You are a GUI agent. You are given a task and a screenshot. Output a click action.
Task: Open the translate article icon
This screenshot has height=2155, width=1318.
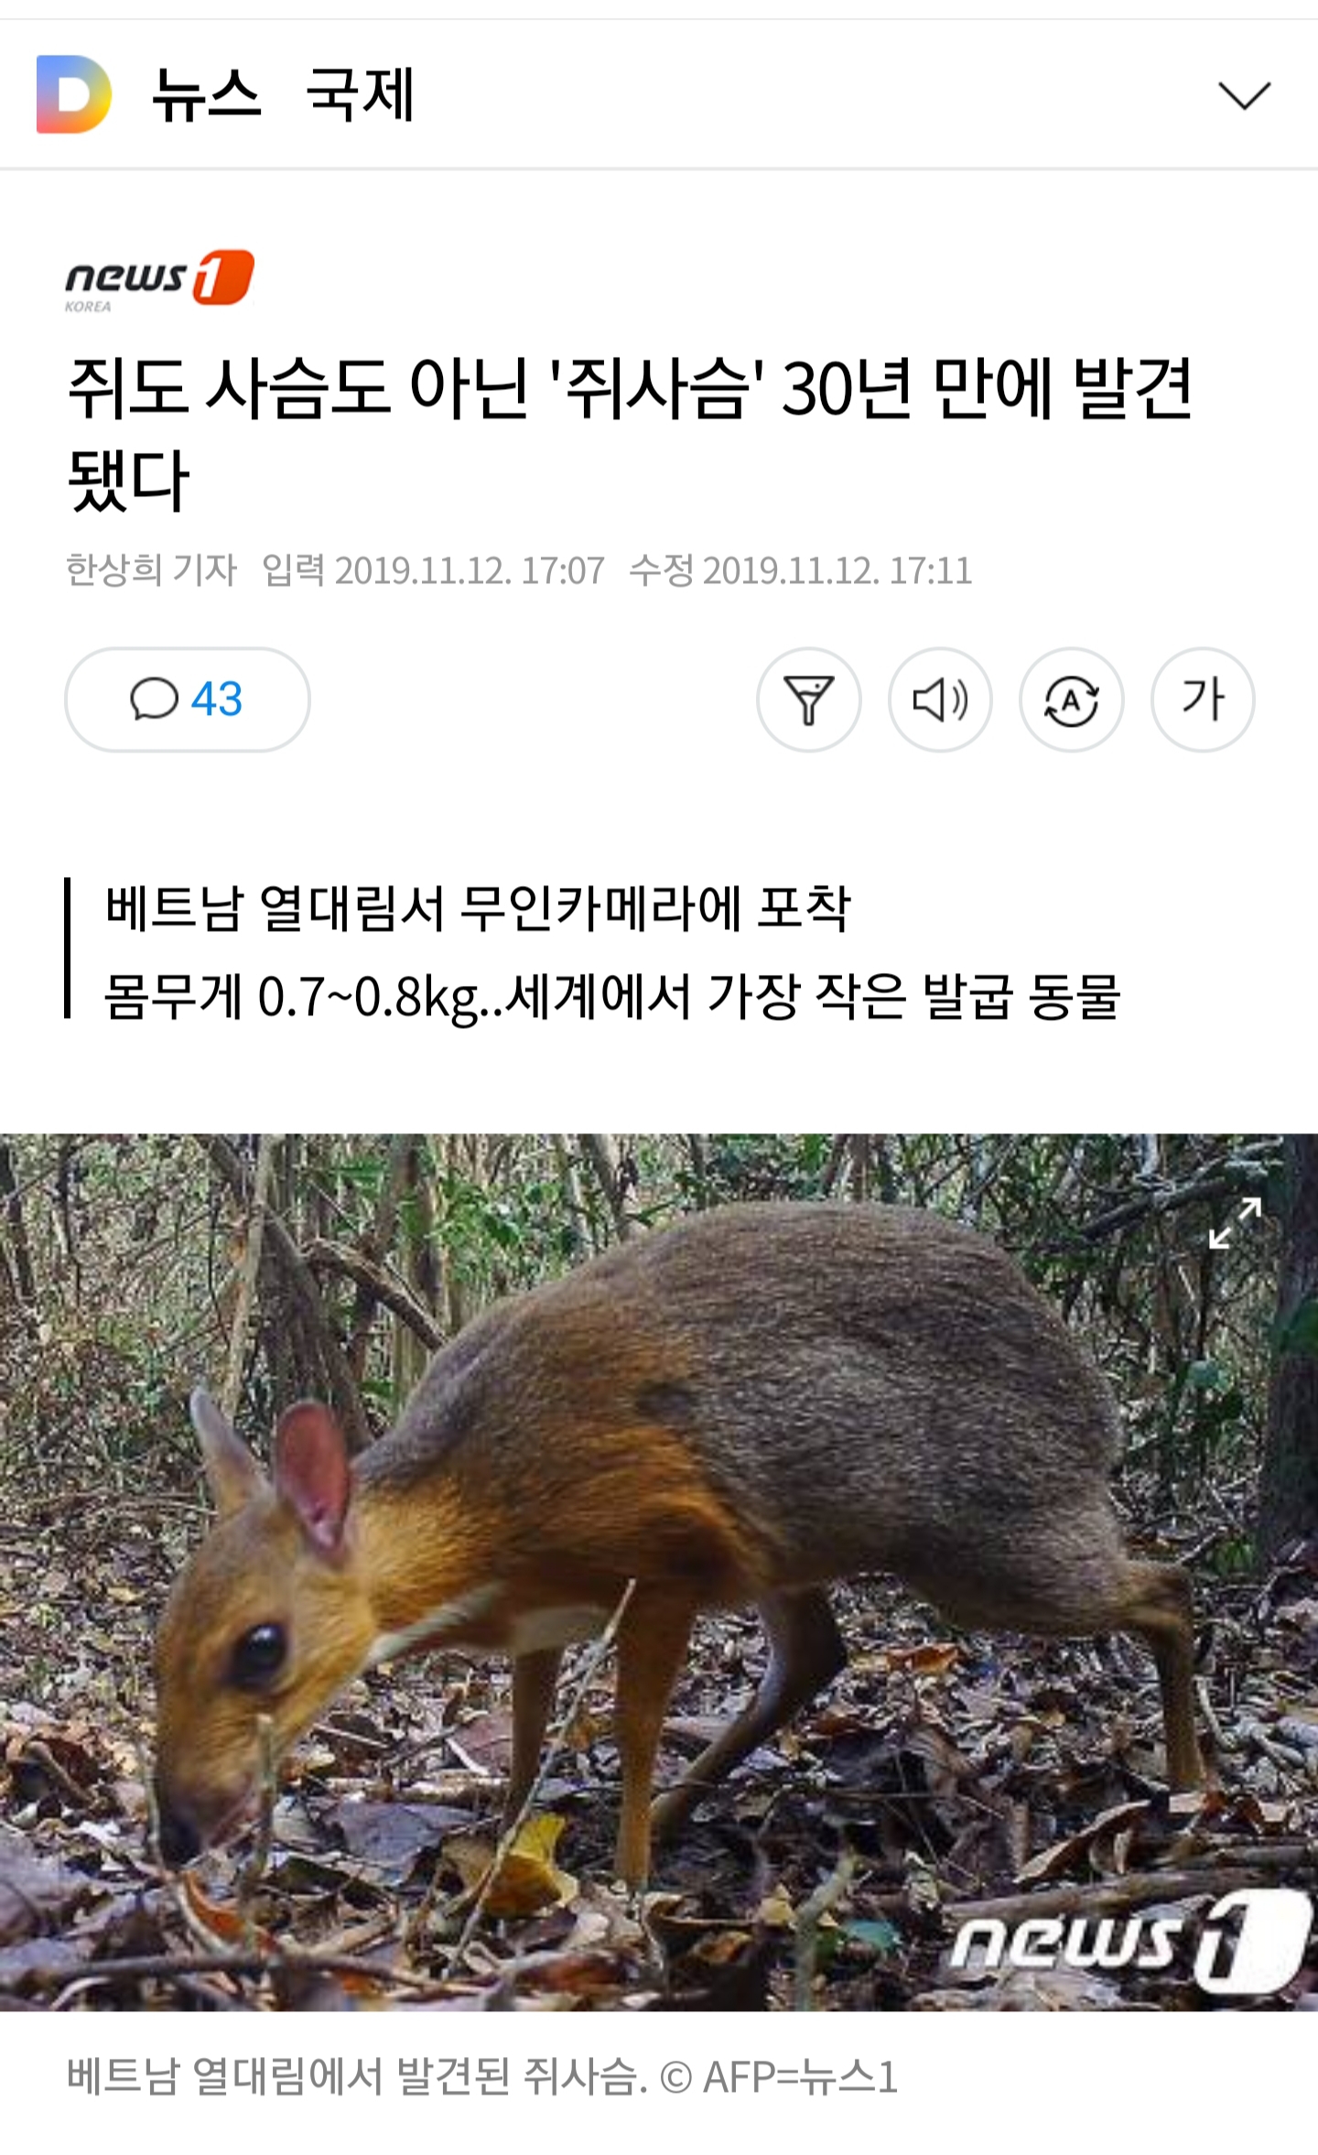point(1072,700)
